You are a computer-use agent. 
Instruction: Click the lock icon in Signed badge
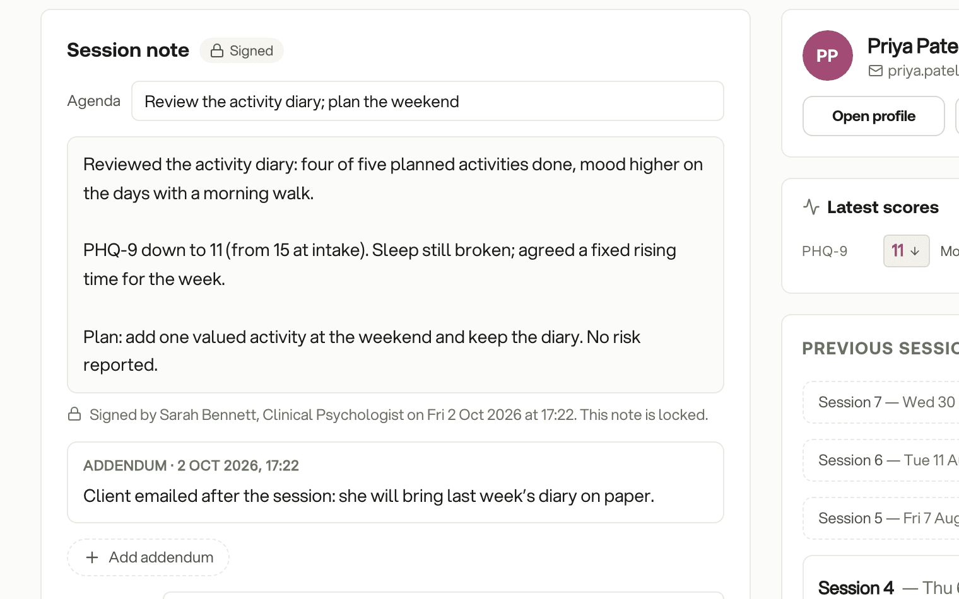pyautogui.click(x=217, y=51)
